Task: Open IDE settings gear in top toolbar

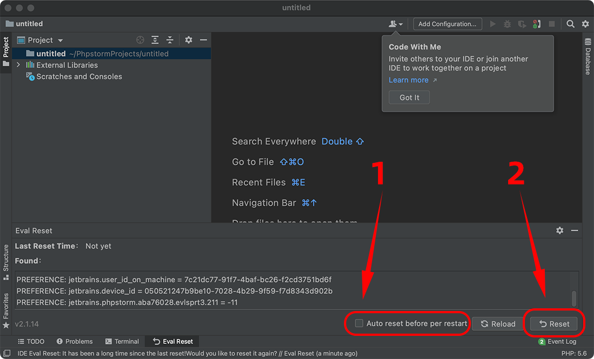Action: (x=585, y=24)
